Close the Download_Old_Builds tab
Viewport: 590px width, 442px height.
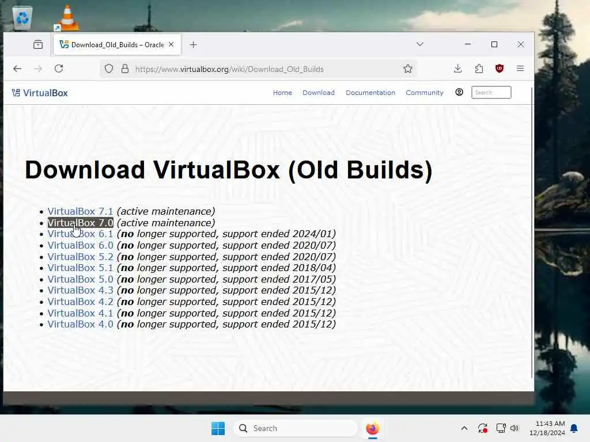[171, 44]
